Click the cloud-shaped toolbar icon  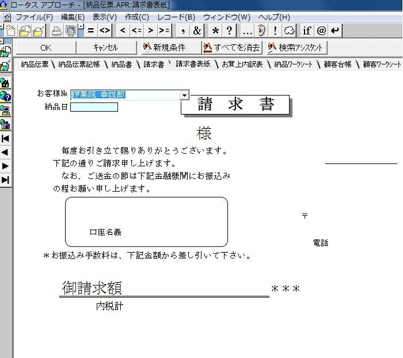click(x=289, y=31)
